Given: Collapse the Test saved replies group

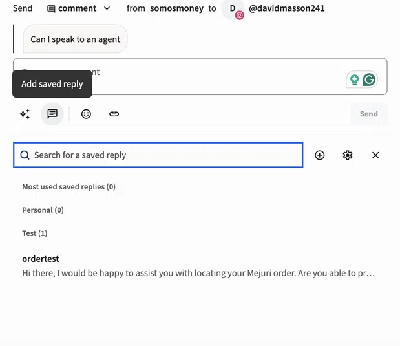Looking at the screenshot, I should point(35,233).
